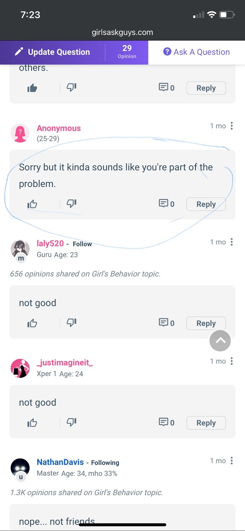
Task: Open three-dot menu for laly520's opinion
Action: tap(232, 242)
